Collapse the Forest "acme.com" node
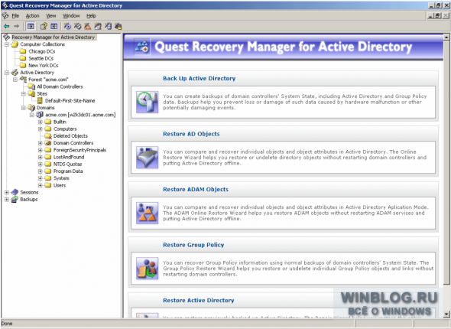 (15, 80)
